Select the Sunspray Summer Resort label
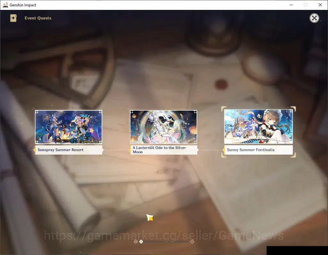Screen dimensions: 328x255 [x=69, y=150]
